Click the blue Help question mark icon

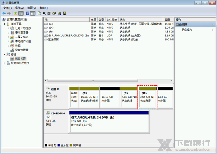click(27, 13)
